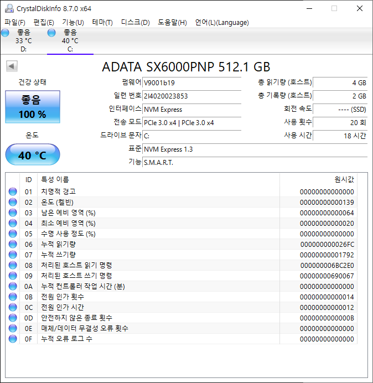This screenshot has height=383, width=373.
Task: Click the previous disk arrow button
Action: pos(12,66)
